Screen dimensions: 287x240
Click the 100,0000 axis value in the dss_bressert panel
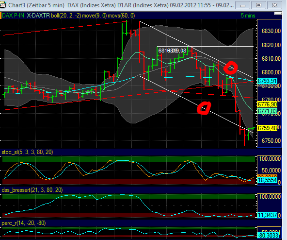[x=270, y=197]
